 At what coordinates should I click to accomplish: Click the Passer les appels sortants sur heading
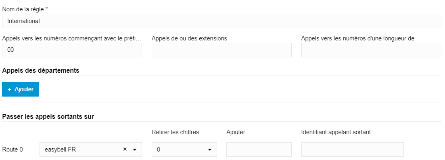click(x=48, y=116)
